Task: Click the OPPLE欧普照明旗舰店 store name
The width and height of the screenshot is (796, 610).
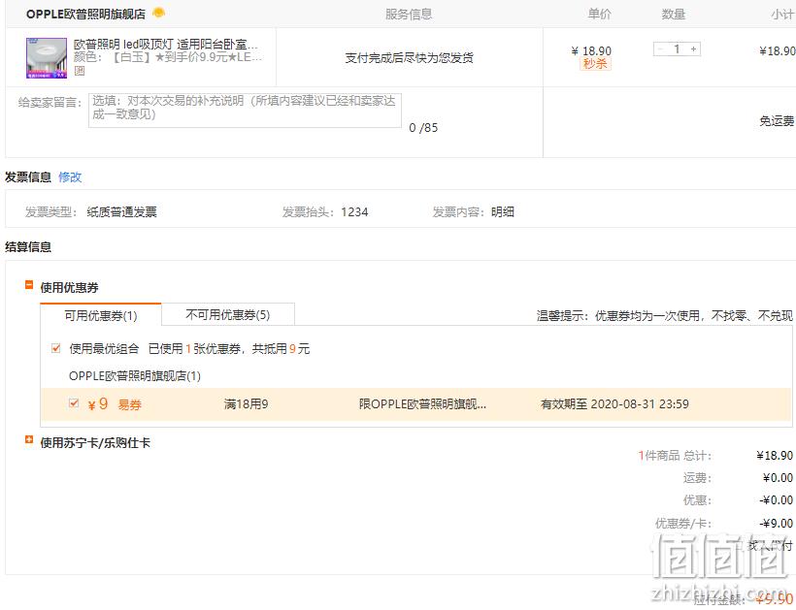Action: coord(85,15)
